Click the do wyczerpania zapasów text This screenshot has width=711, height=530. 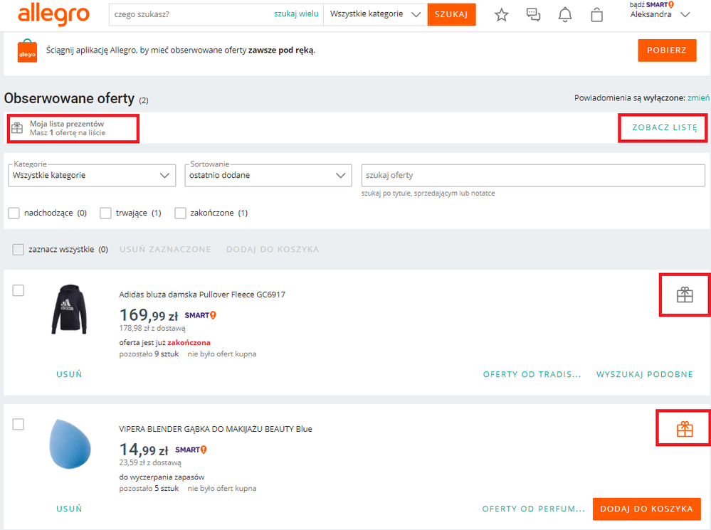click(x=162, y=477)
